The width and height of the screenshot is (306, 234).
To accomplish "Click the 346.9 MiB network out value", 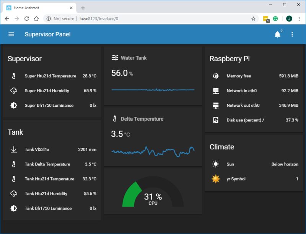I will tap(289, 105).
